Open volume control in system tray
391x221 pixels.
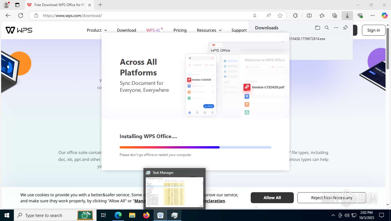[x=347, y=215]
